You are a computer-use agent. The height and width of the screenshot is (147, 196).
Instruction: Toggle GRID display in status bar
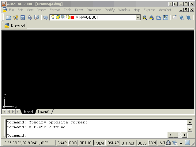(73, 143)
